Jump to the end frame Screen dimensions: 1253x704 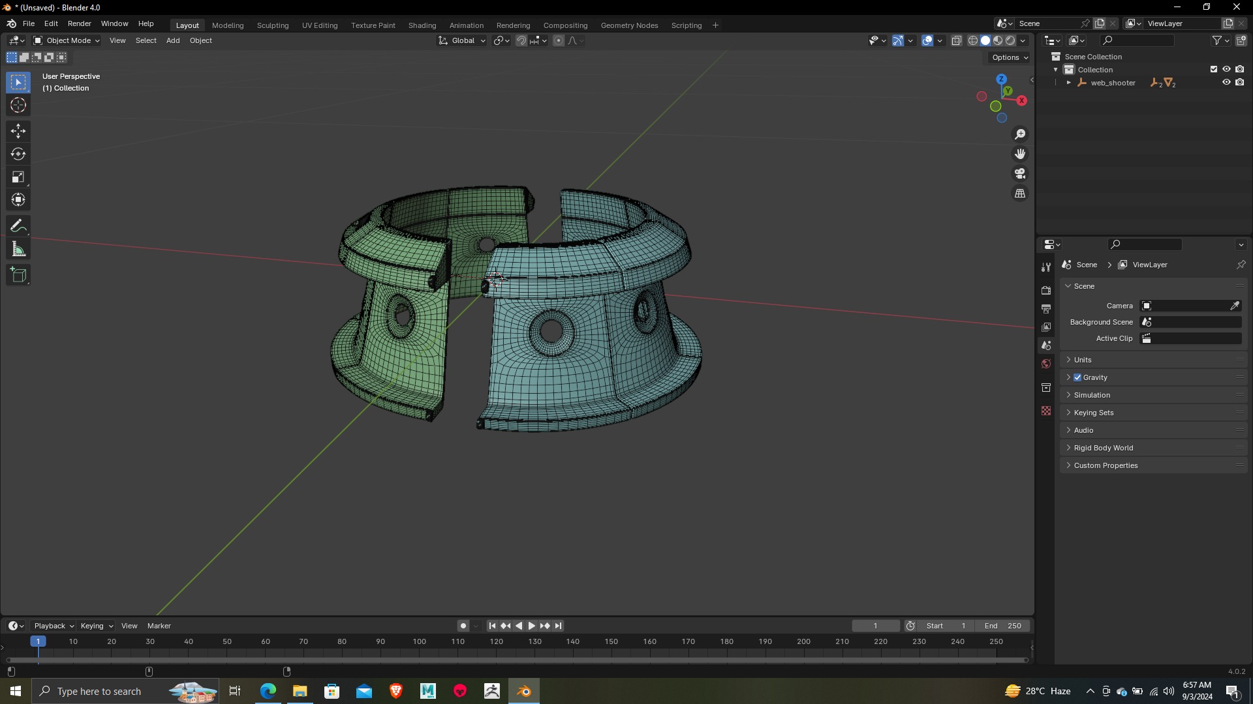(558, 626)
